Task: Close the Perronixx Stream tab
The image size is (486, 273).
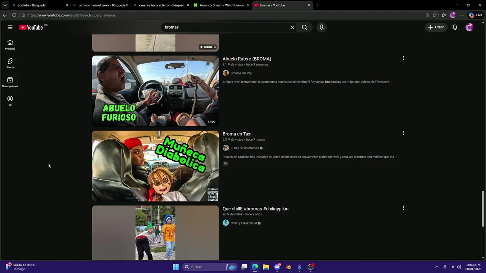Action: (x=248, y=5)
